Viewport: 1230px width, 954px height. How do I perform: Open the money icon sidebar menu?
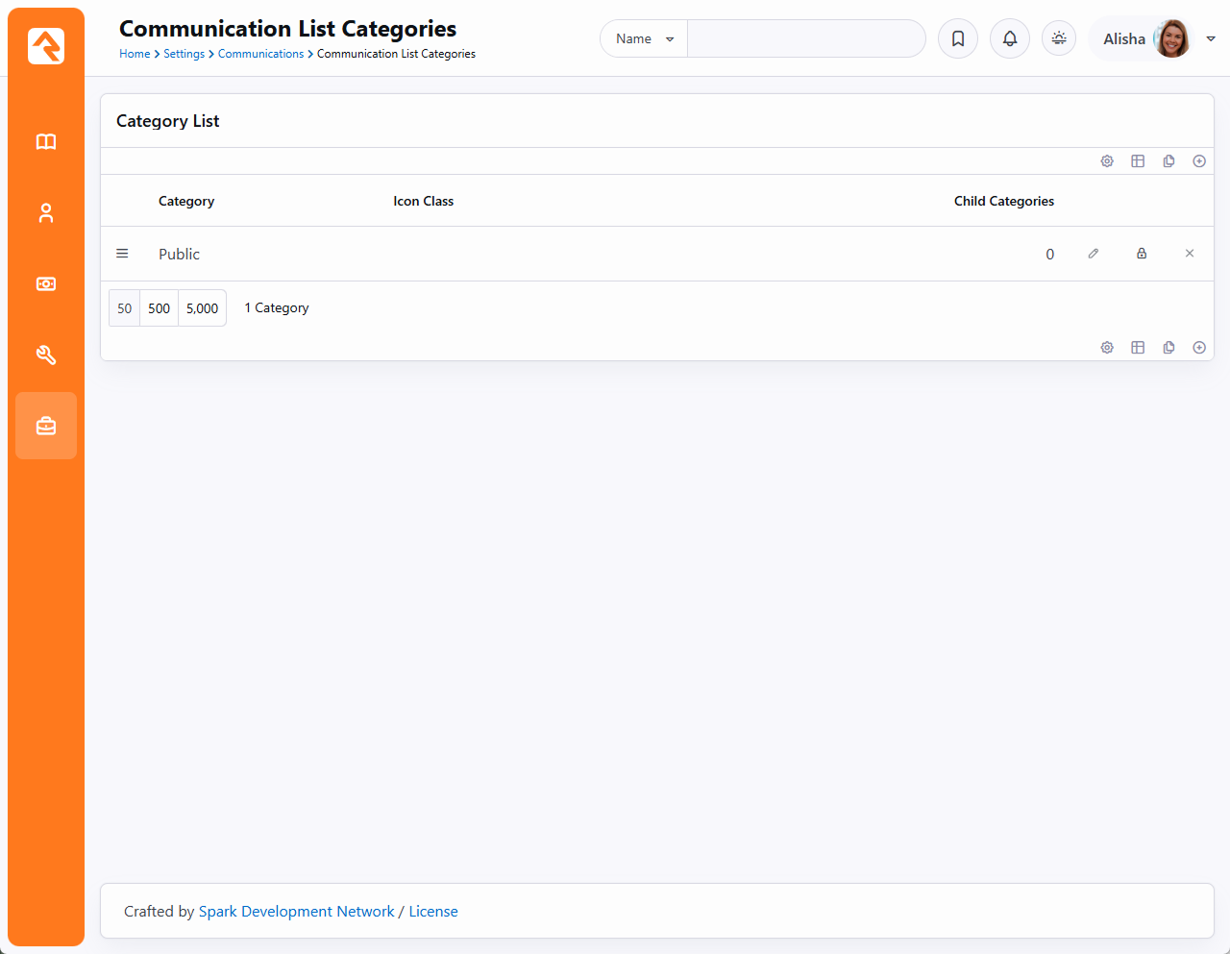46,284
